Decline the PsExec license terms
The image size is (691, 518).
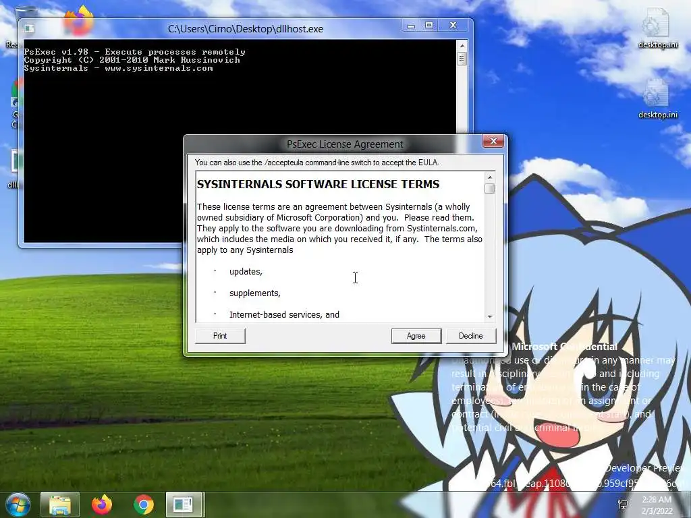point(470,336)
